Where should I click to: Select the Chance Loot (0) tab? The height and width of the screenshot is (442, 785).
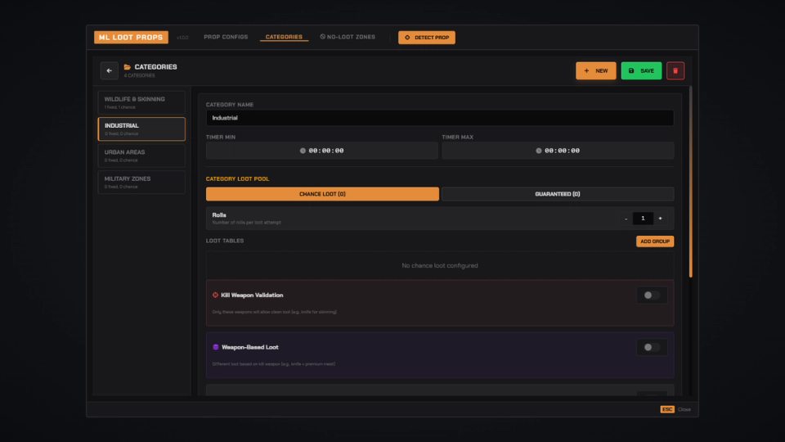[x=322, y=194]
